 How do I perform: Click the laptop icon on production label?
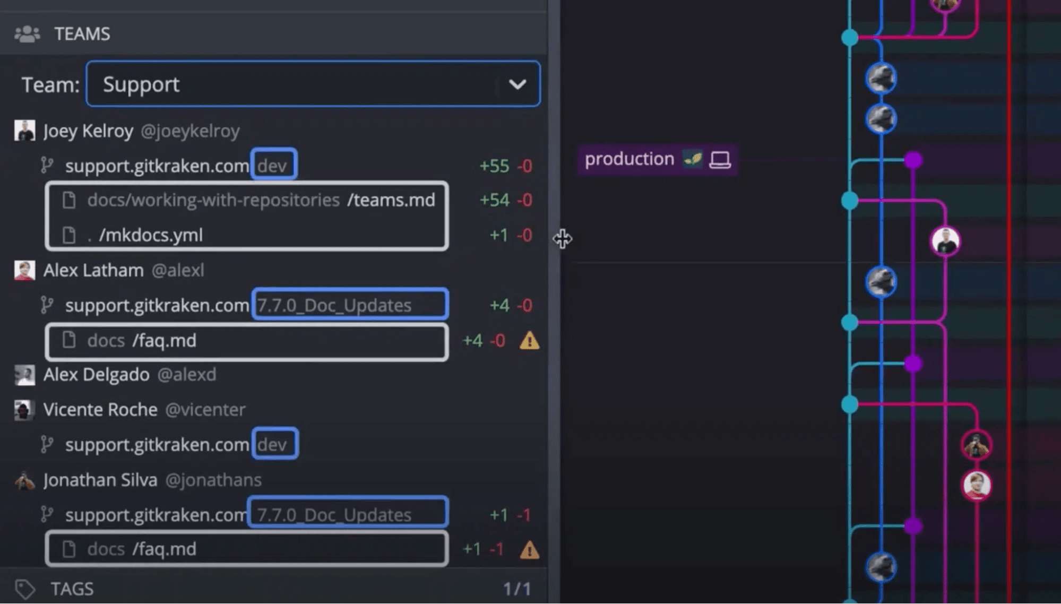coord(720,159)
